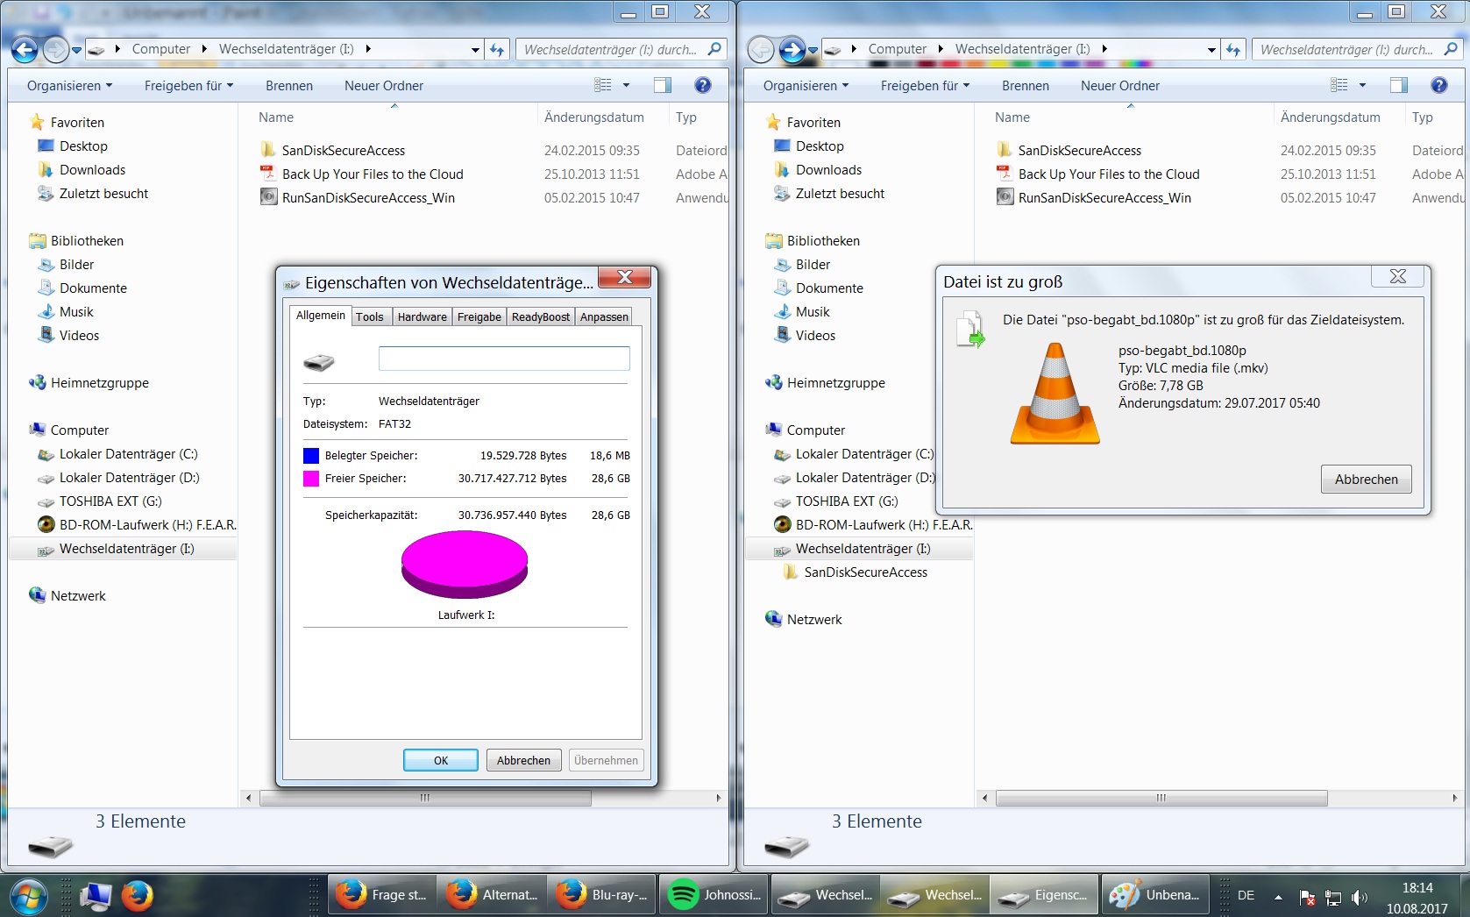Open Spotify from the taskbar
1470x917 pixels.
pyautogui.click(x=714, y=894)
